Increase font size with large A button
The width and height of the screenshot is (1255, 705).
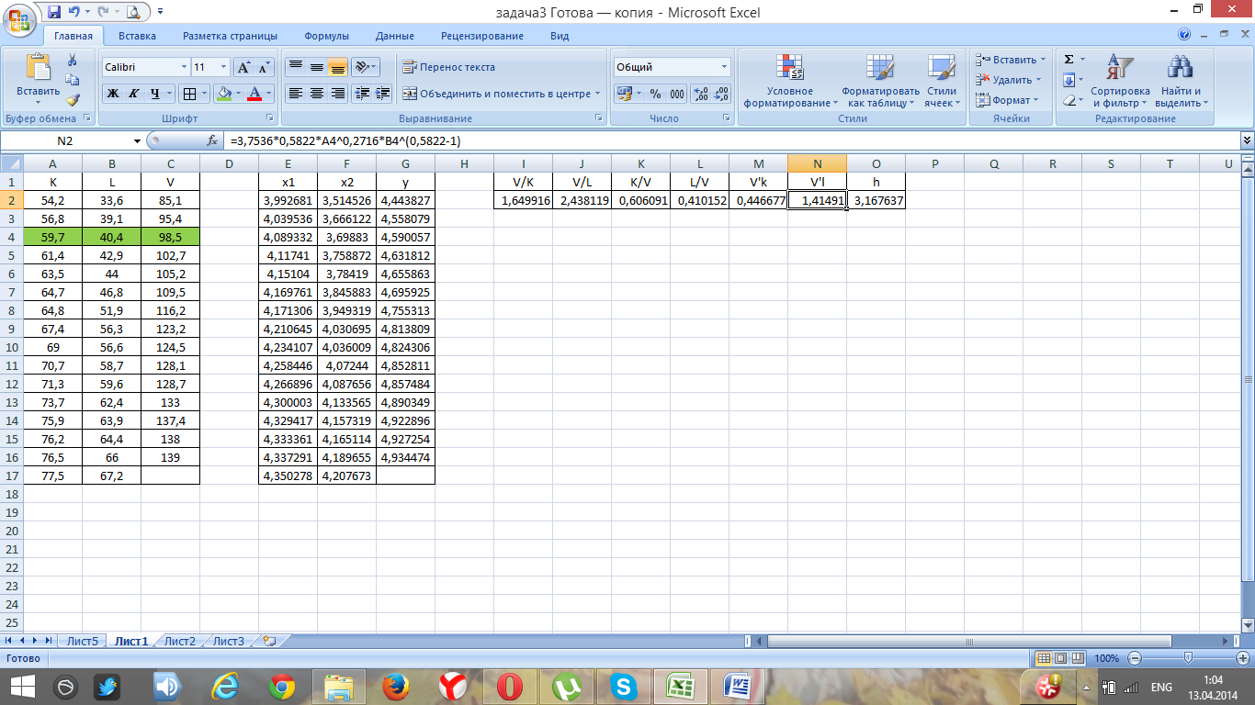(x=243, y=67)
